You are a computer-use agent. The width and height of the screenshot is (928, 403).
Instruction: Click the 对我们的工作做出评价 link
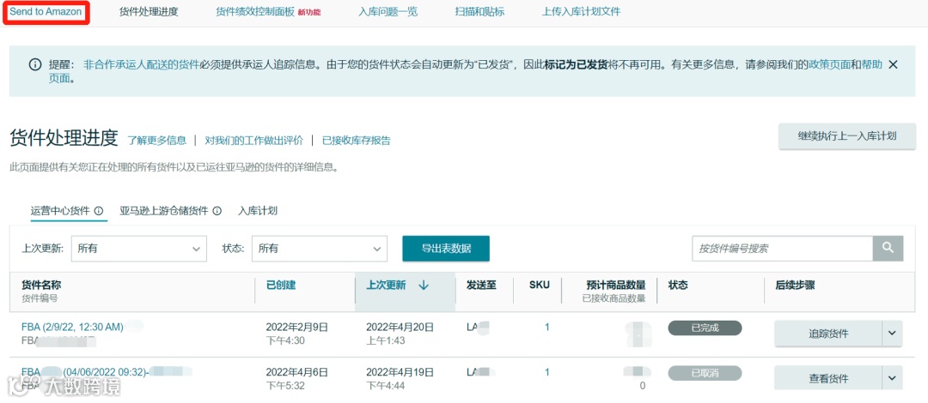click(x=253, y=141)
